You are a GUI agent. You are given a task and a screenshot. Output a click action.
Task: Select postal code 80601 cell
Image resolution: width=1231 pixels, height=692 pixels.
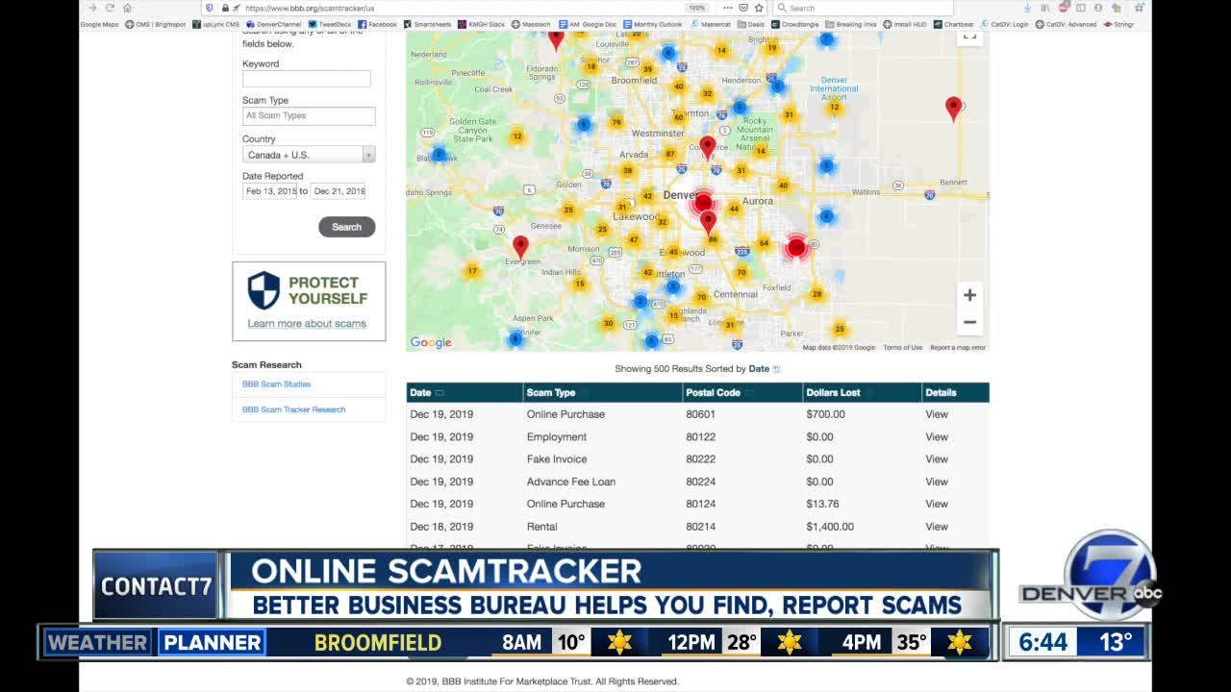tap(700, 414)
